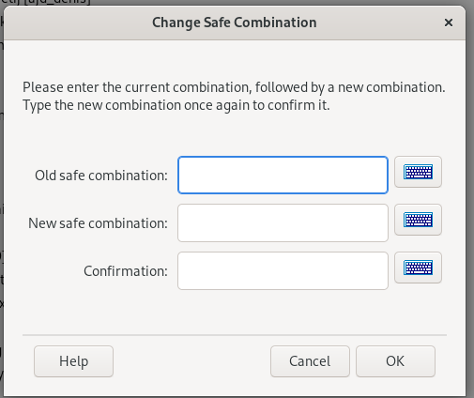Image resolution: width=474 pixels, height=398 pixels.
Task: Click into the New safe combination field
Action: [283, 222]
